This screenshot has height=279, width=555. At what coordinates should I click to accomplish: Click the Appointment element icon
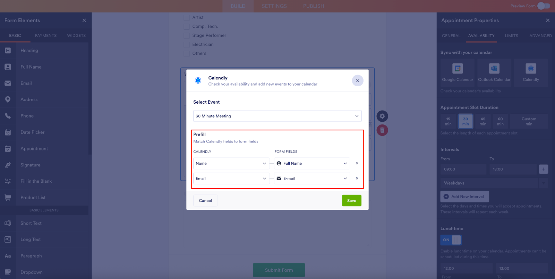(8, 149)
